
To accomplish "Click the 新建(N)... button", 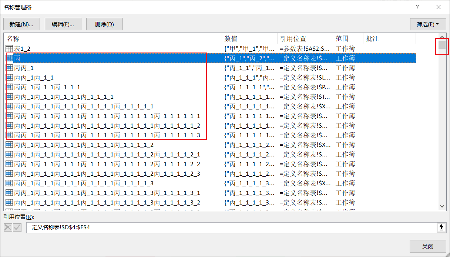I will point(21,24).
